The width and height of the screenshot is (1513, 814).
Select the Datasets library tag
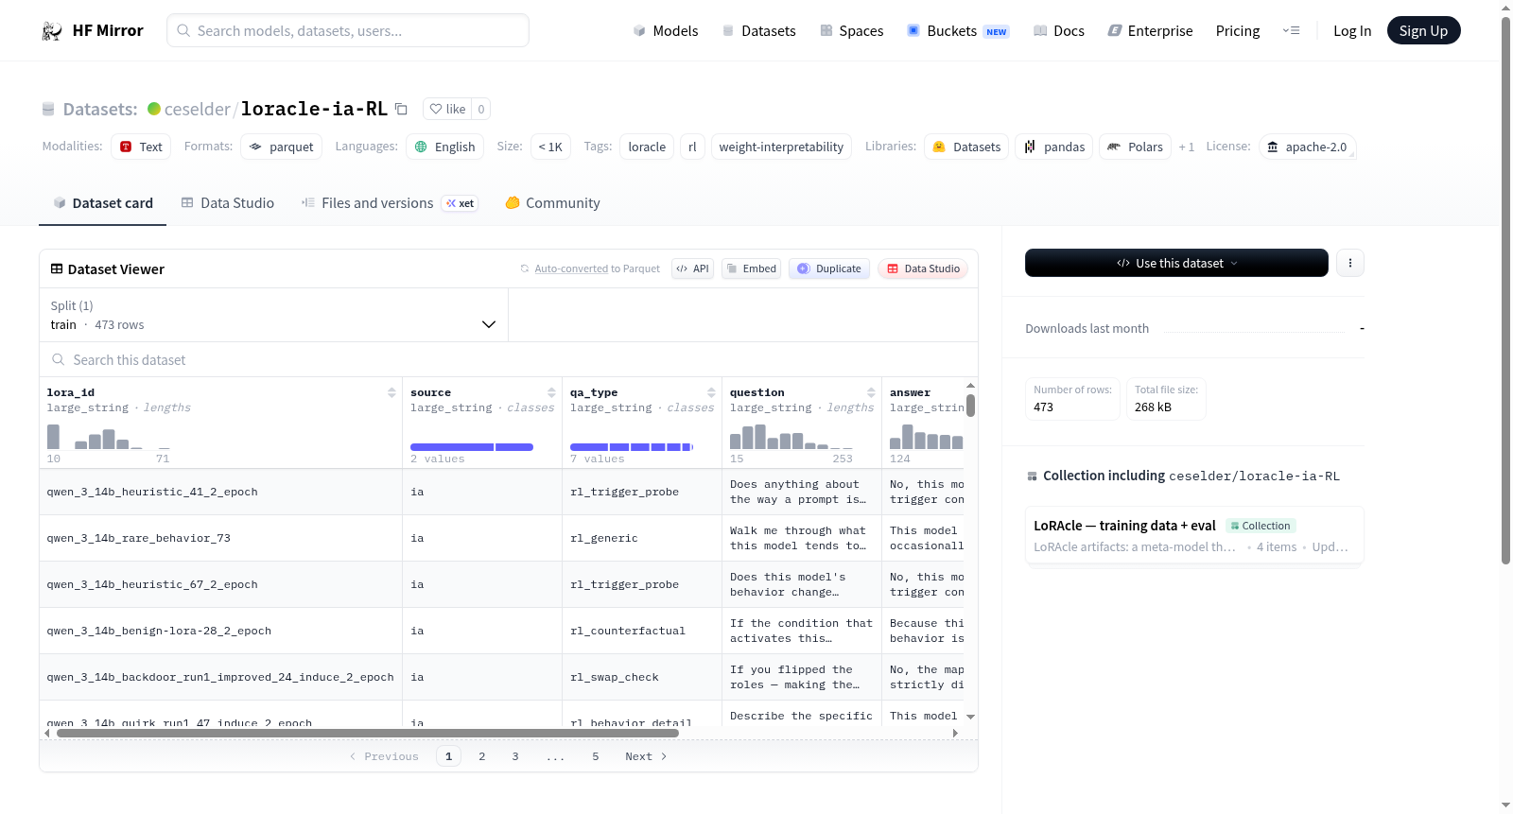tap(966, 147)
